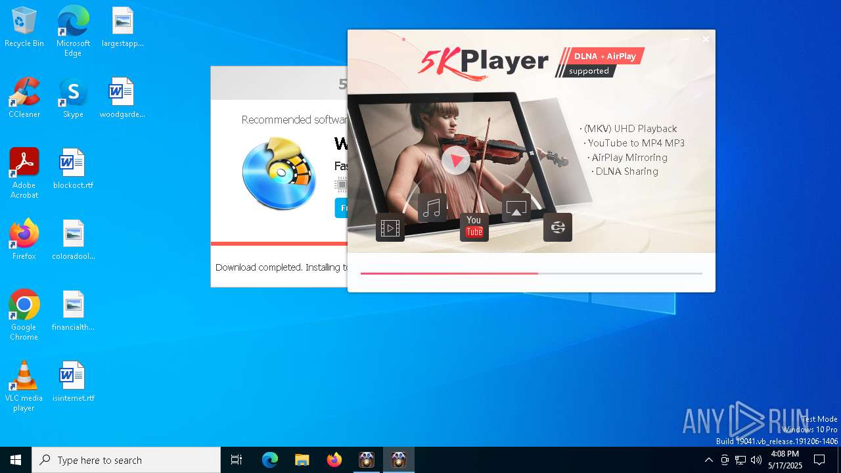
Task: Click 'Download completed. Installing' status text
Action: click(281, 267)
